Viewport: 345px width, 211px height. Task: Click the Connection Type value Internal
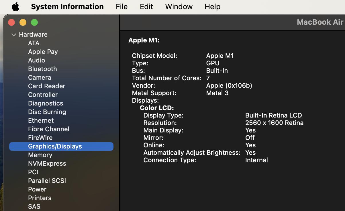[x=257, y=160]
